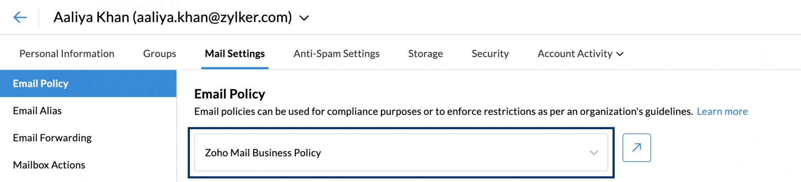Click the Account Activity tab label
Screen dimensions: 801x182
point(575,54)
